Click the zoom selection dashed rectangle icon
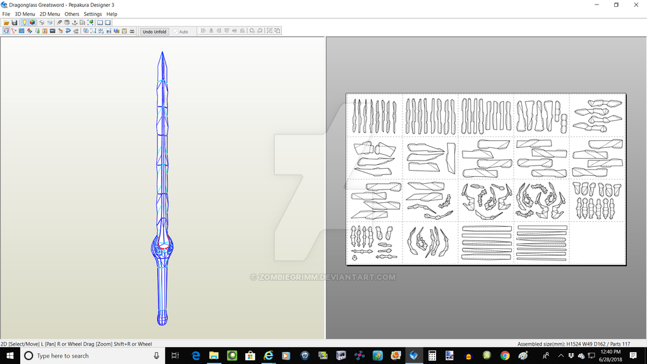The height and width of the screenshot is (364, 647). pyautogui.click(x=94, y=31)
